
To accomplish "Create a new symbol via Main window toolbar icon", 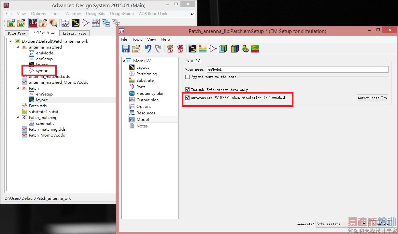I will pos(86,23).
